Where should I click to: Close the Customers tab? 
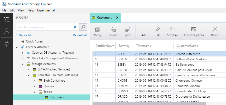click(117, 18)
